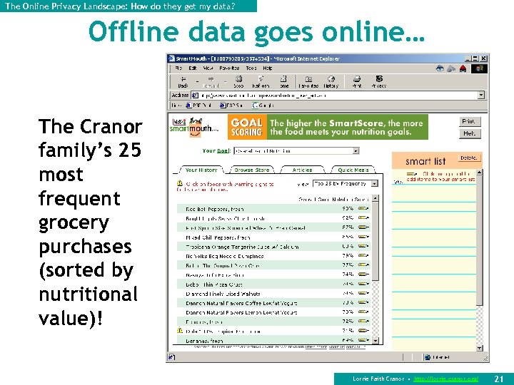Open the Google link in the Links bar

263,106
